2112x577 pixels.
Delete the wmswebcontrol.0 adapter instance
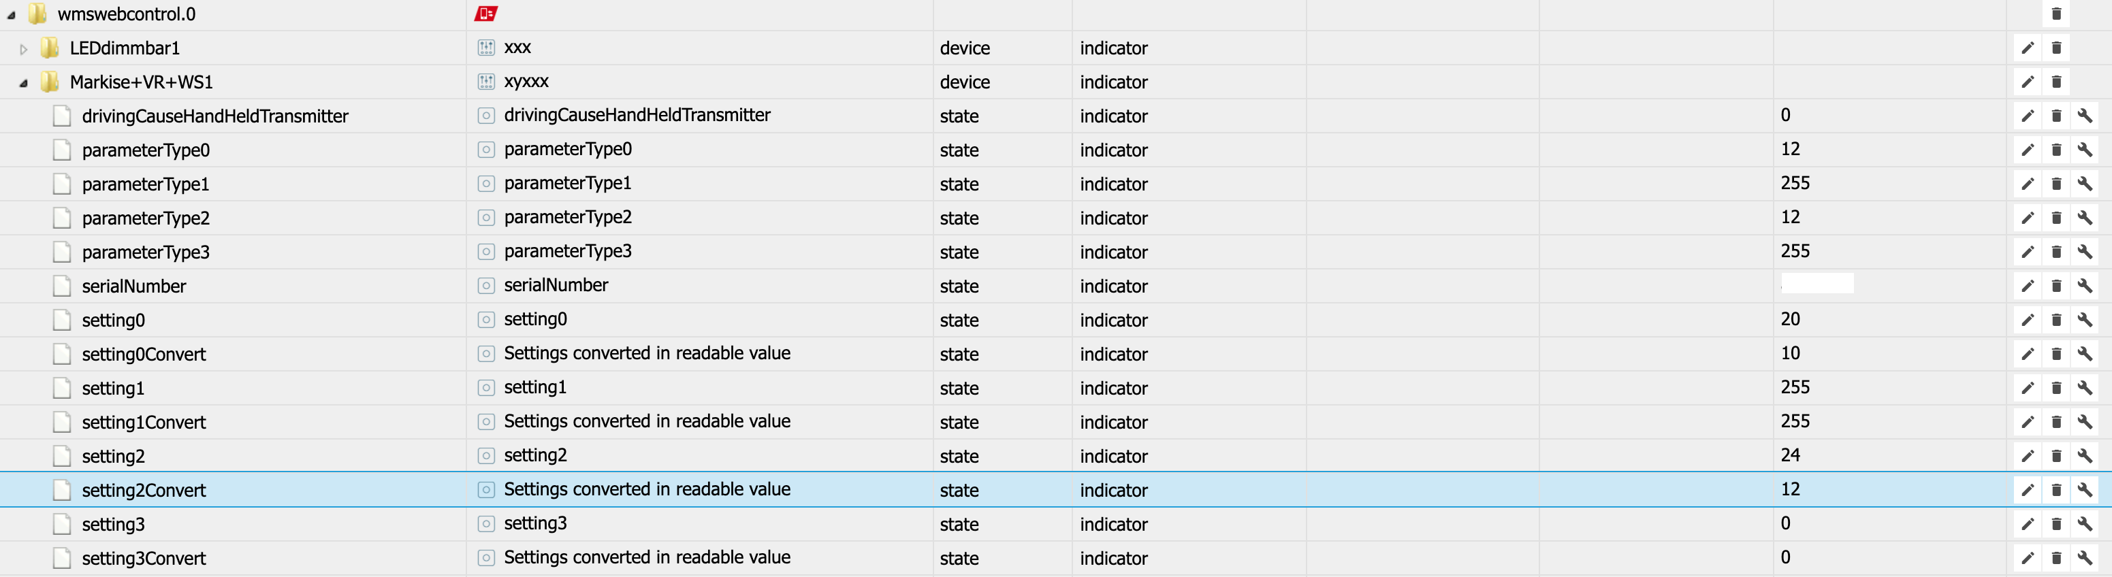coord(2055,14)
